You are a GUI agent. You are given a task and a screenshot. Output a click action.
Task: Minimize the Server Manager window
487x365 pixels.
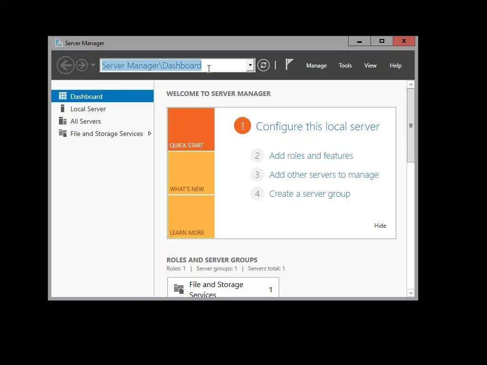pos(360,41)
